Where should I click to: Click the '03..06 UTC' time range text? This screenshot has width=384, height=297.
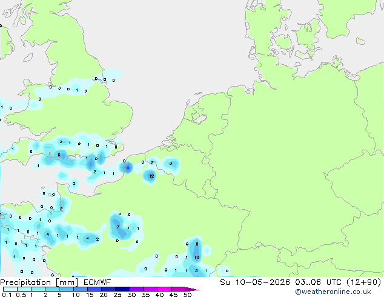(x=318, y=282)
